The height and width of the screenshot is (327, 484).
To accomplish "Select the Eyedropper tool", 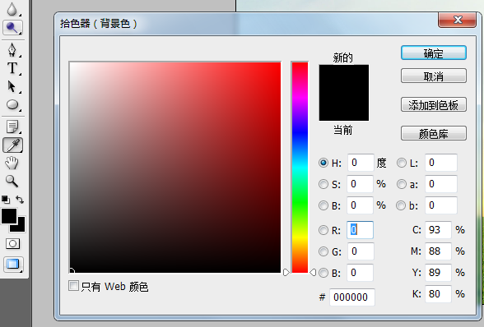I will tap(12, 145).
